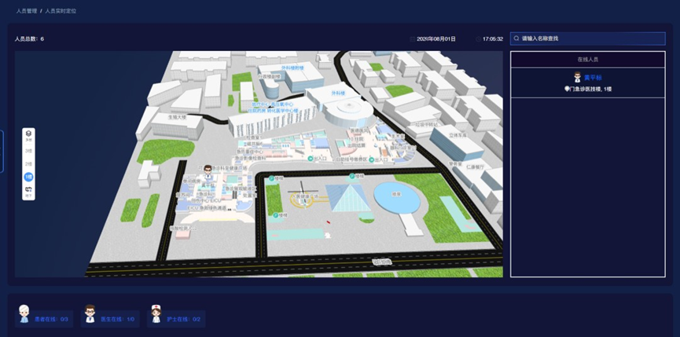The image size is (680, 337).
Task: Click the 在线人员 panel header
Action: 587,59
